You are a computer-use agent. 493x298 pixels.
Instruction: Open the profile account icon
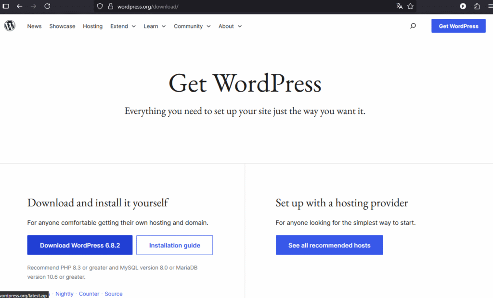coord(463,6)
